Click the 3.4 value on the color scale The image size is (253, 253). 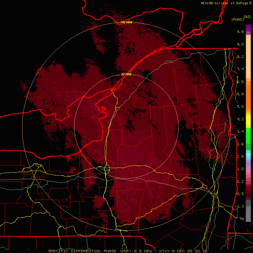coord(240,132)
